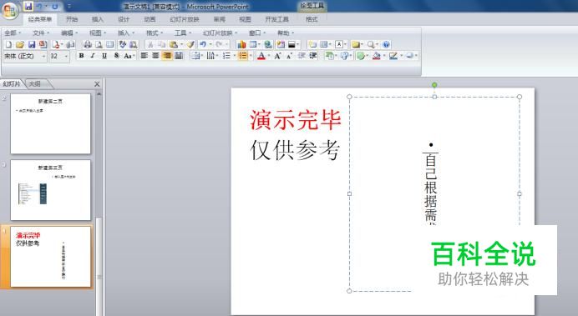Toggle Bold formatting
The height and width of the screenshot is (316, 578).
pyautogui.click(x=82, y=56)
